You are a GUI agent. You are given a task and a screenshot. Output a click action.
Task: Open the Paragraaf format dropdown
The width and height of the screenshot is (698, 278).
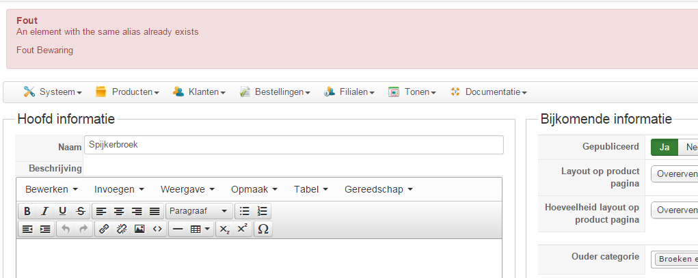coord(198,211)
